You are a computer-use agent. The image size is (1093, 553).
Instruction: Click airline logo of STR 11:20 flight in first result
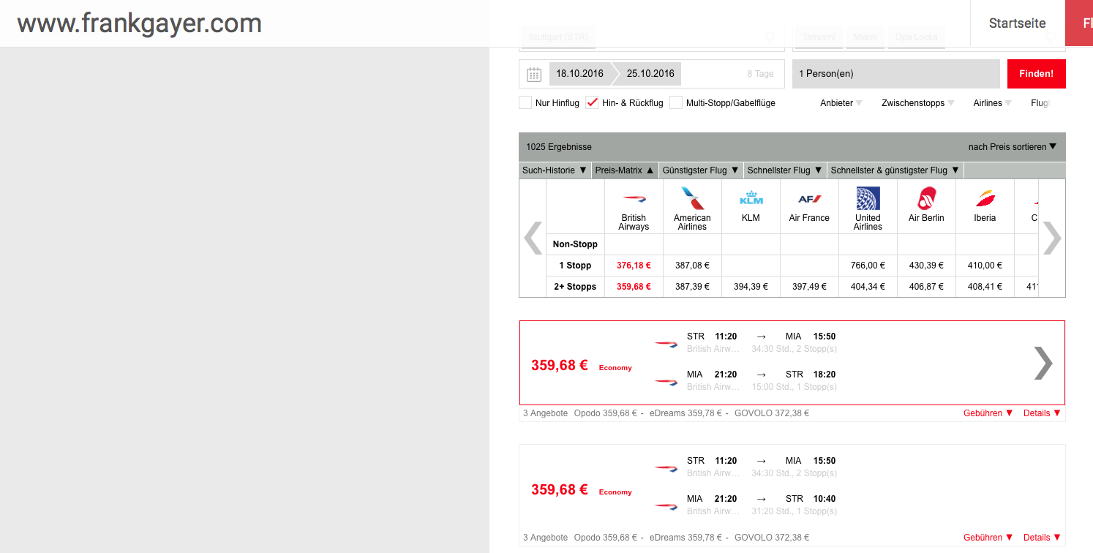666,343
